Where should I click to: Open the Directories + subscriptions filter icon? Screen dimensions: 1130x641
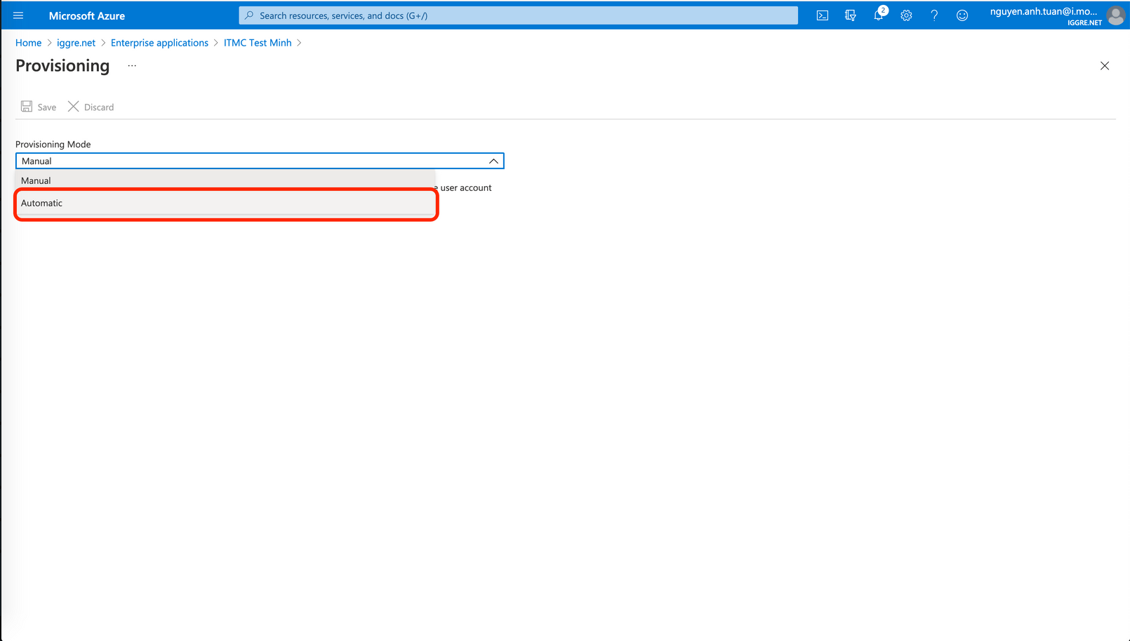tap(851, 15)
